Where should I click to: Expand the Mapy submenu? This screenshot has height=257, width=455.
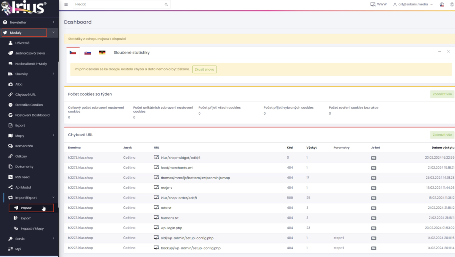[x=53, y=136]
